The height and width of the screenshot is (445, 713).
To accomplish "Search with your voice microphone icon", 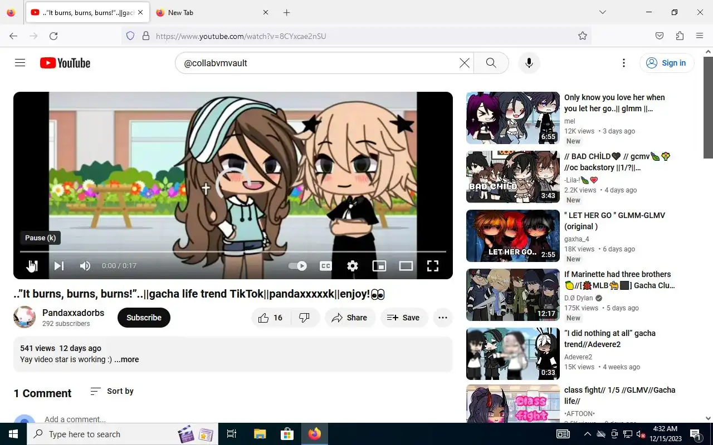I will pyautogui.click(x=529, y=63).
